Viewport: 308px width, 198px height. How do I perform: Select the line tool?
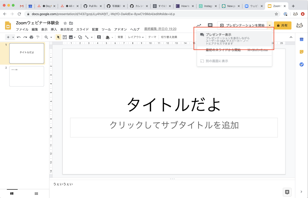point(87,37)
